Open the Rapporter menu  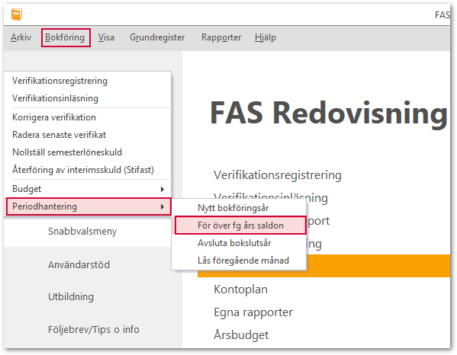pyautogui.click(x=221, y=37)
